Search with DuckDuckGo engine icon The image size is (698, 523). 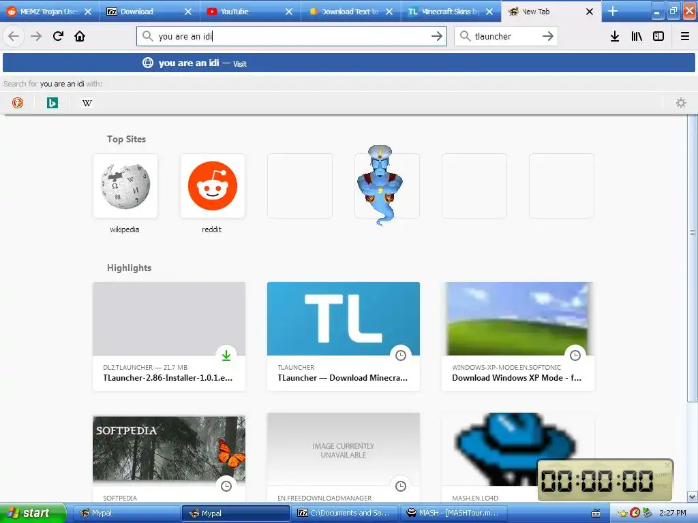tap(17, 103)
